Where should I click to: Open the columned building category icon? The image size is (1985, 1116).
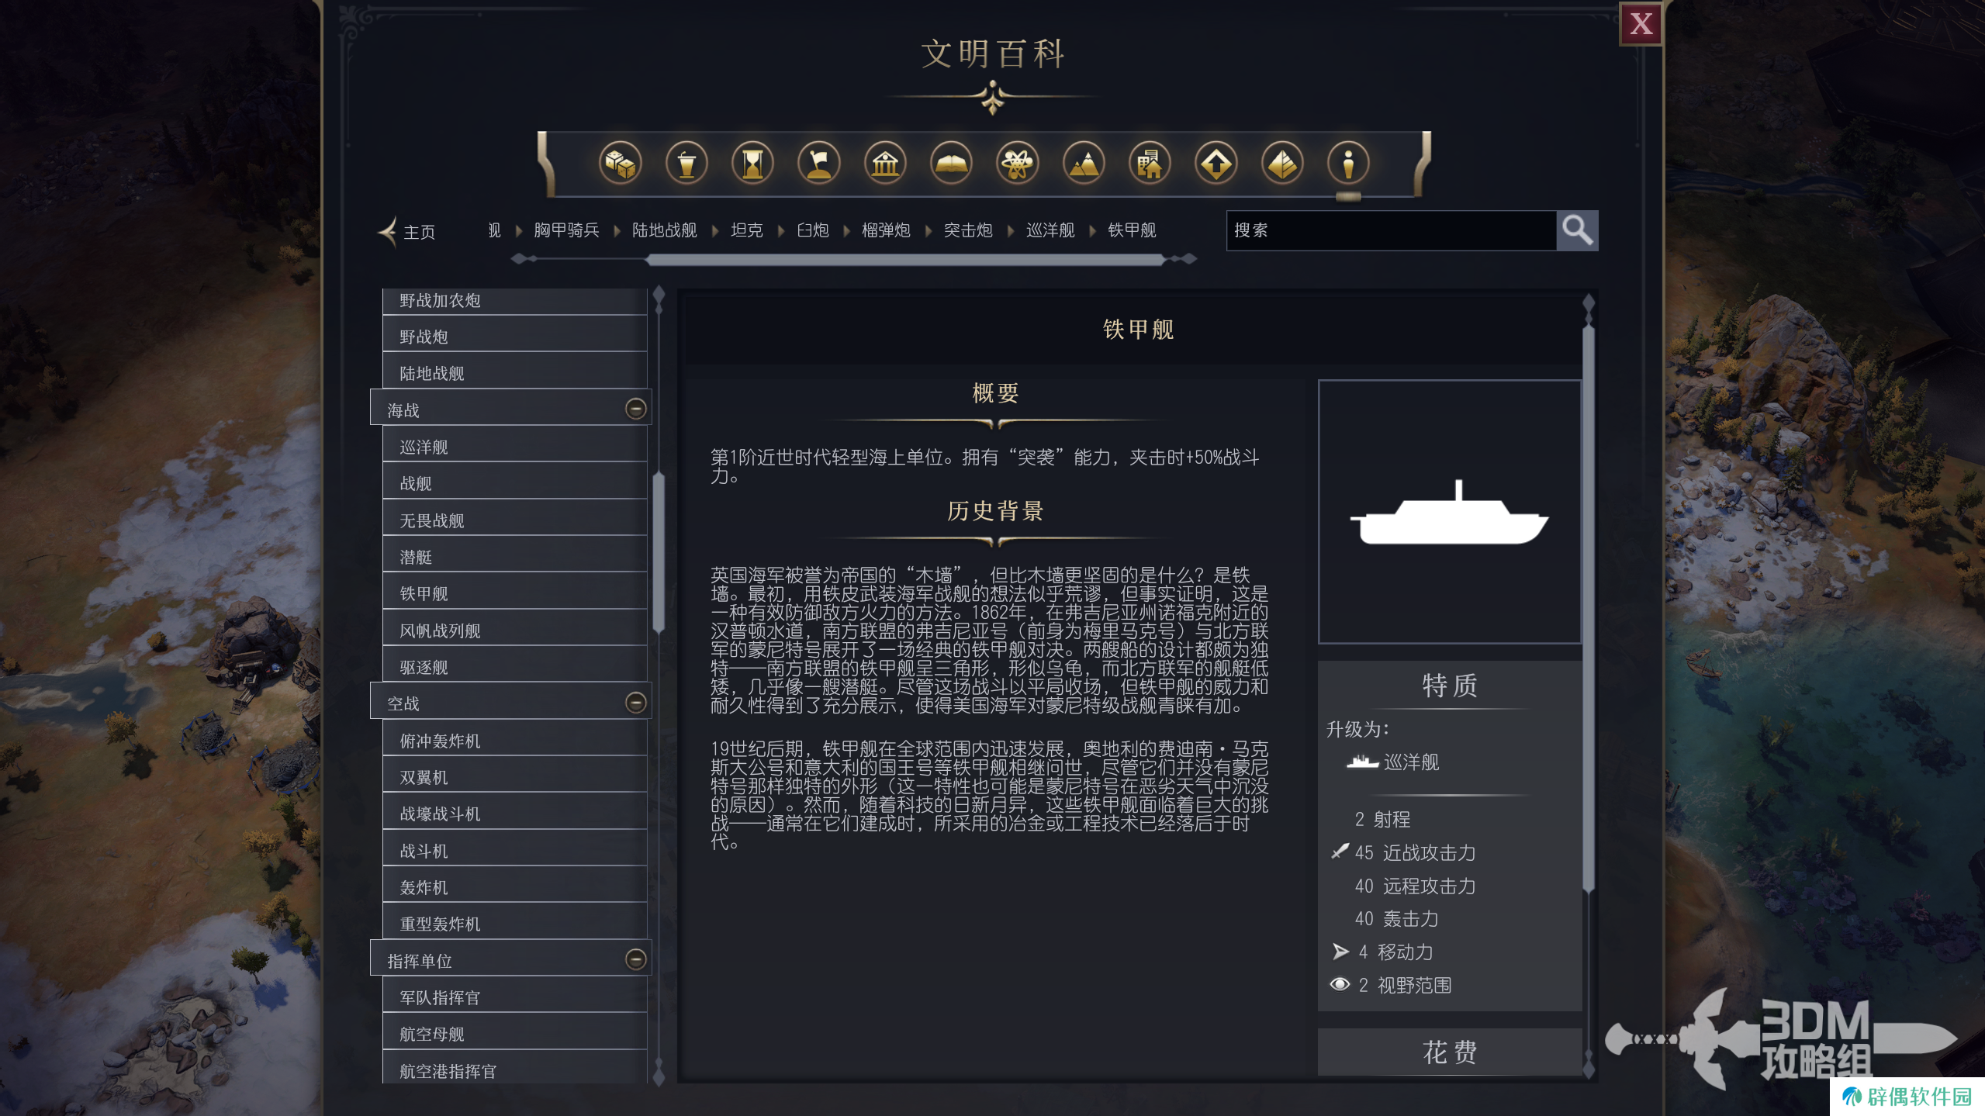(x=885, y=164)
